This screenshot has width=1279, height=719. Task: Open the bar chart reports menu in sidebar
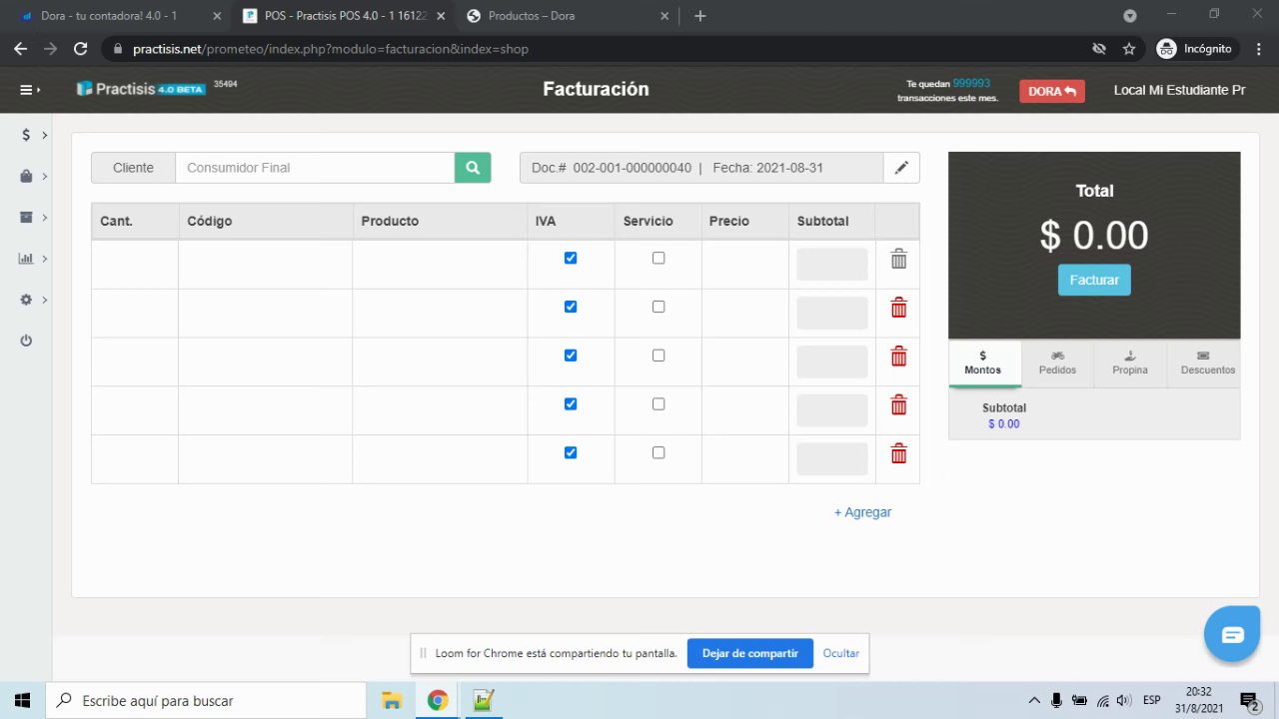pyautogui.click(x=26, y=259)
